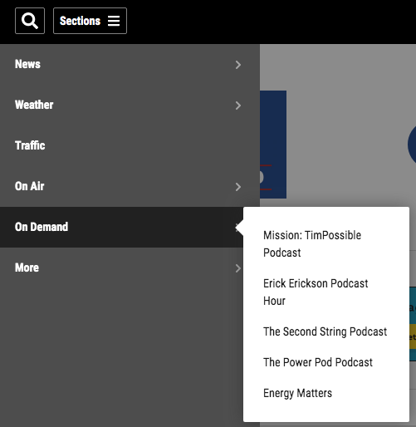
Task: Select the News menu item
Action: (x=130, y=64)
